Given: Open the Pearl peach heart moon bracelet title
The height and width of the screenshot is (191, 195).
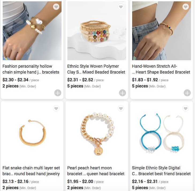Looking at the screenshot, I should (96, 171).
